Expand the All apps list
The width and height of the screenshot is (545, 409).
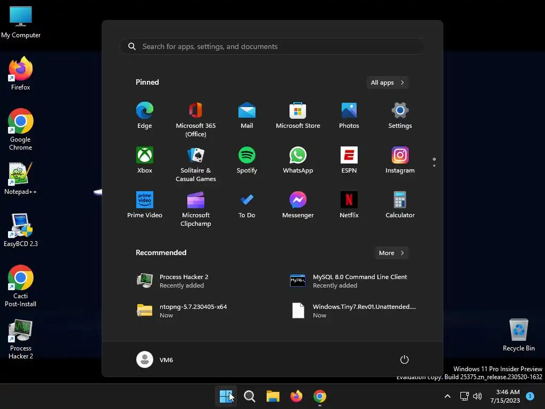387,83
